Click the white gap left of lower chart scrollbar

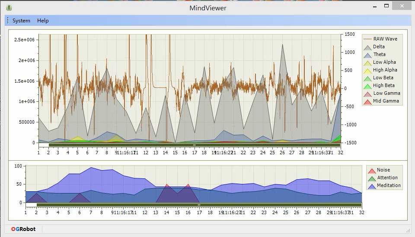tap(31, 205)
